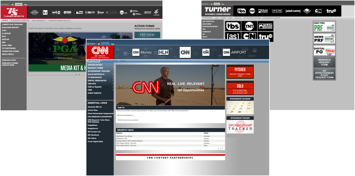The image size is (355, 176).
Task: Open the NBA TV logo
Action: pyautogui.click(x=90, y=13)
